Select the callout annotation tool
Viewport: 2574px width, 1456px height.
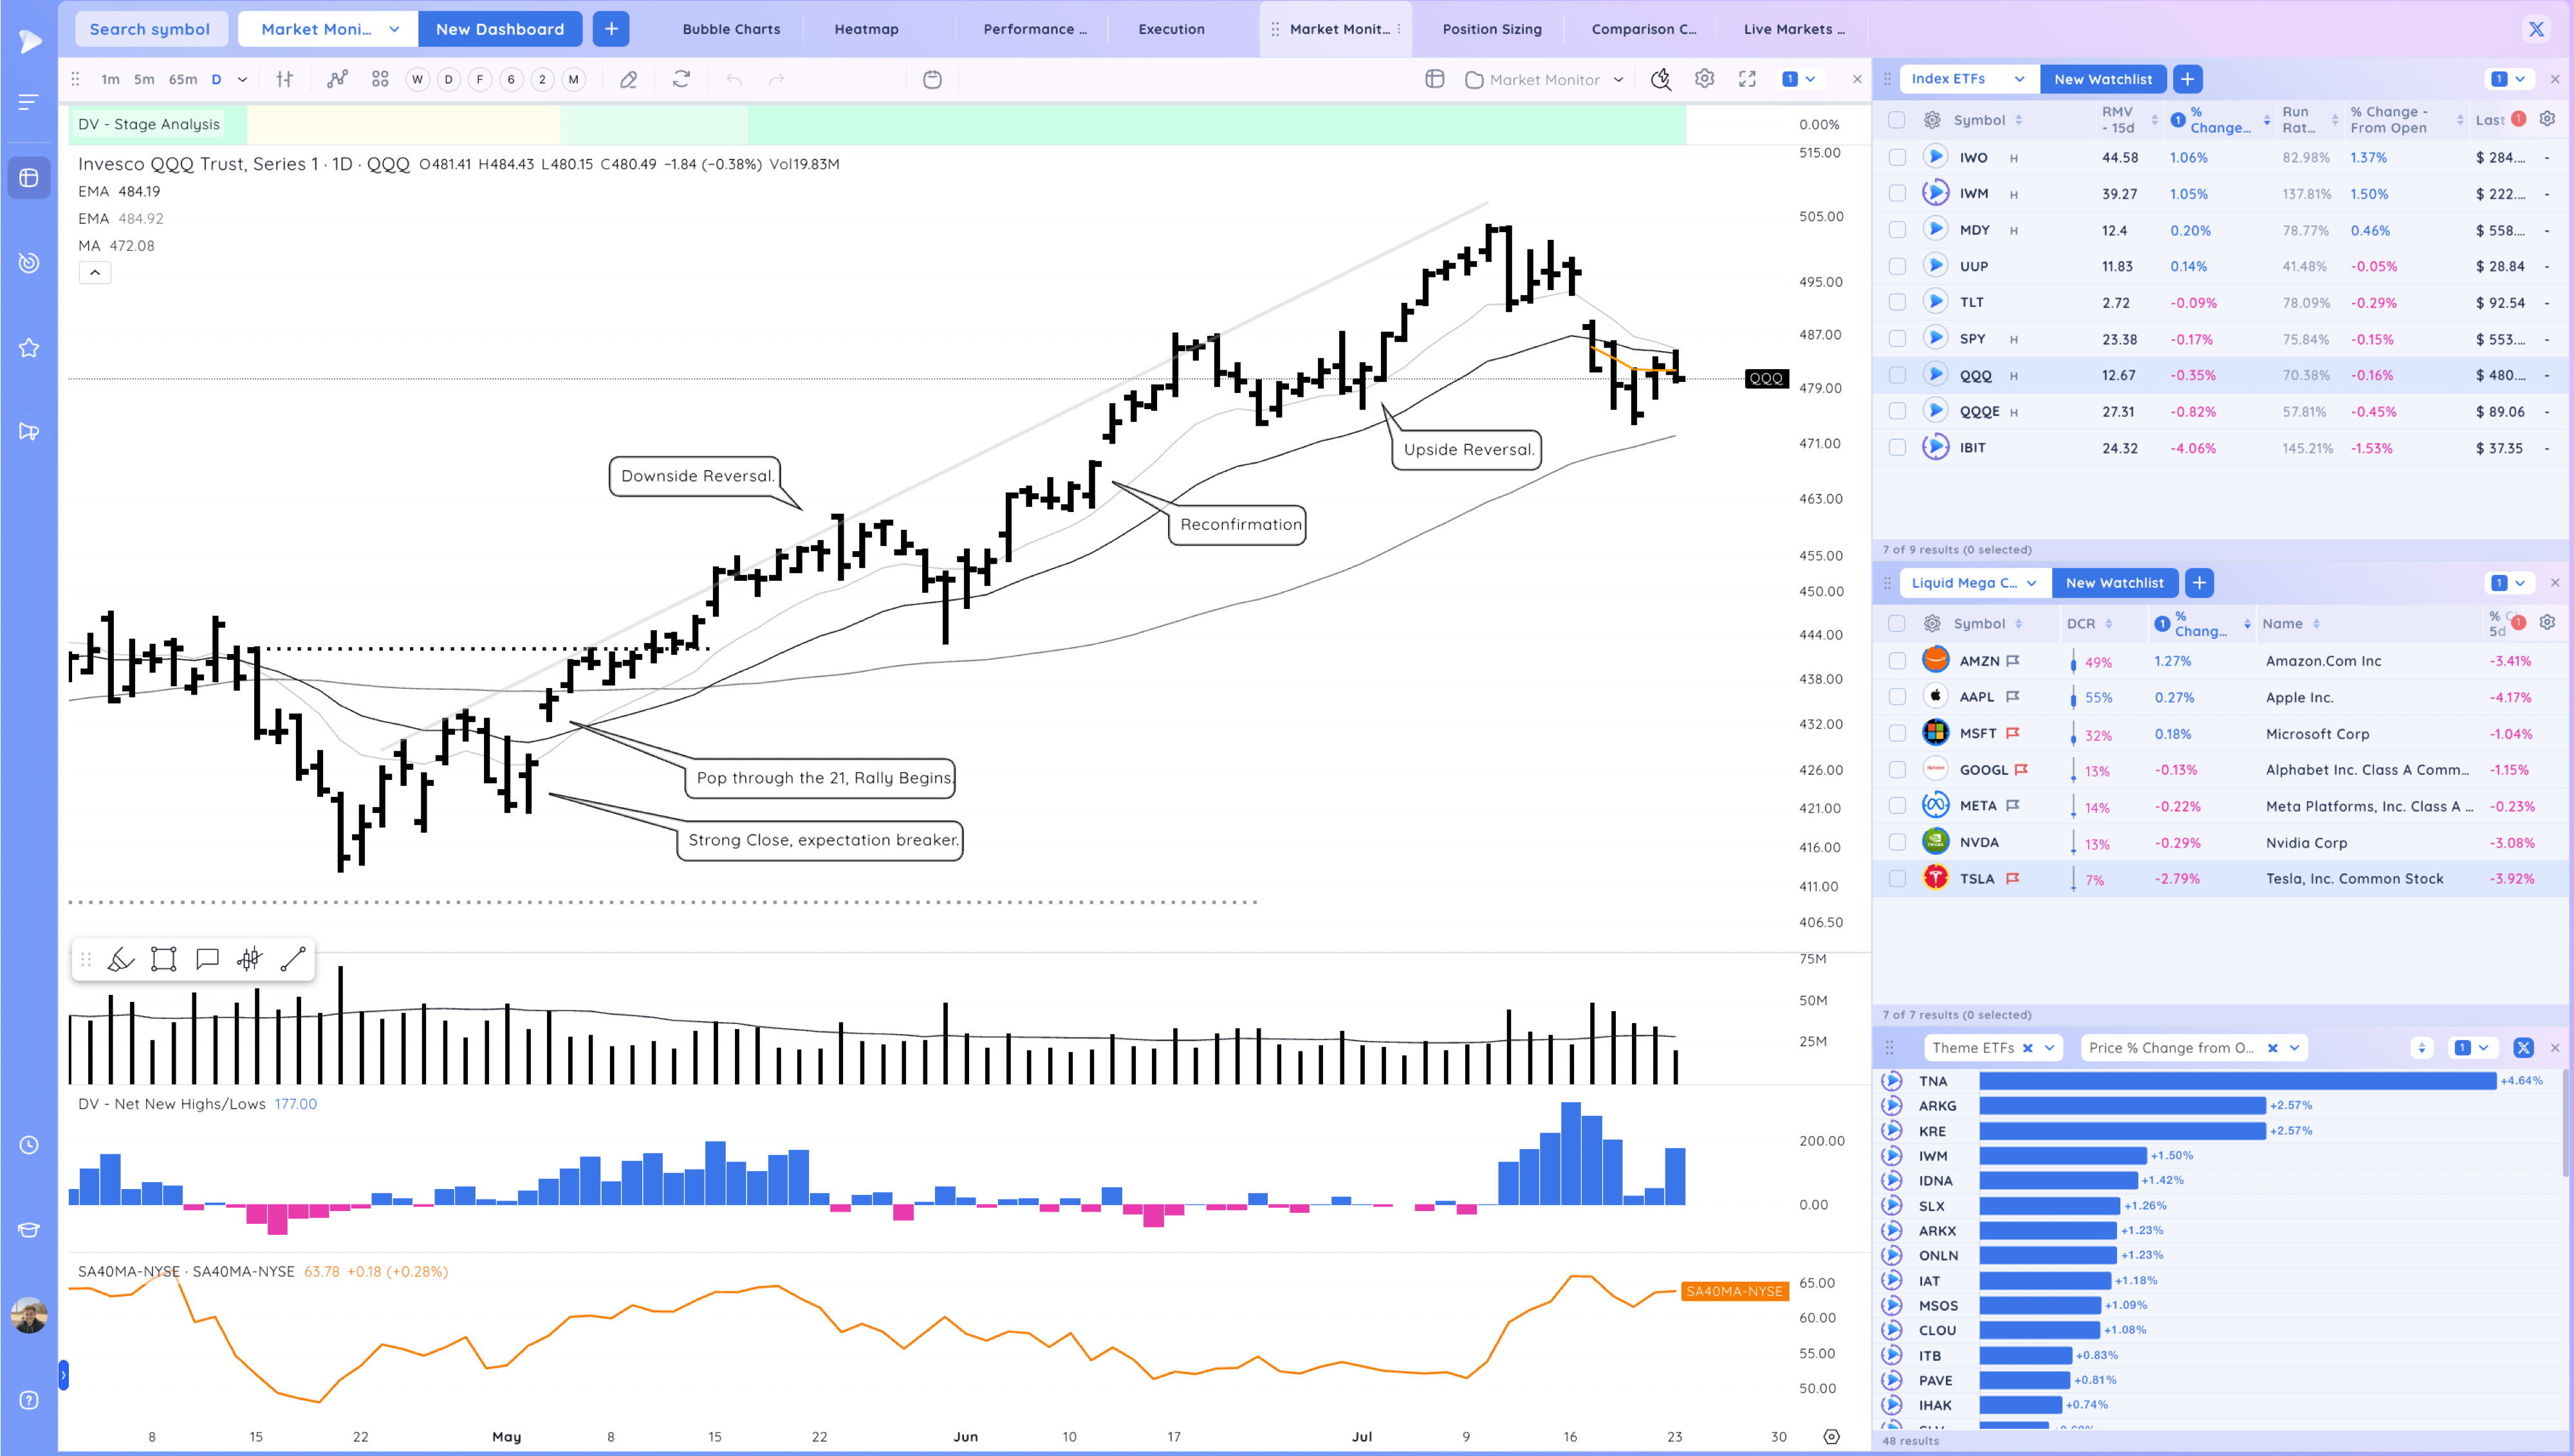(x=207, y=960)
